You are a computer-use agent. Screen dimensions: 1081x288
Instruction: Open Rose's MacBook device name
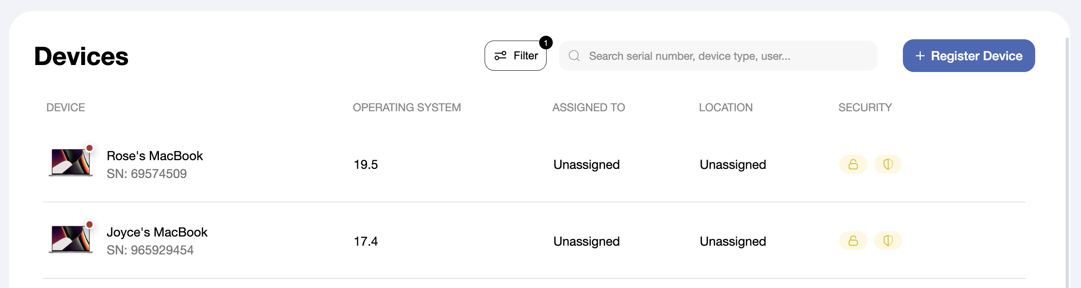coord(155,156)
